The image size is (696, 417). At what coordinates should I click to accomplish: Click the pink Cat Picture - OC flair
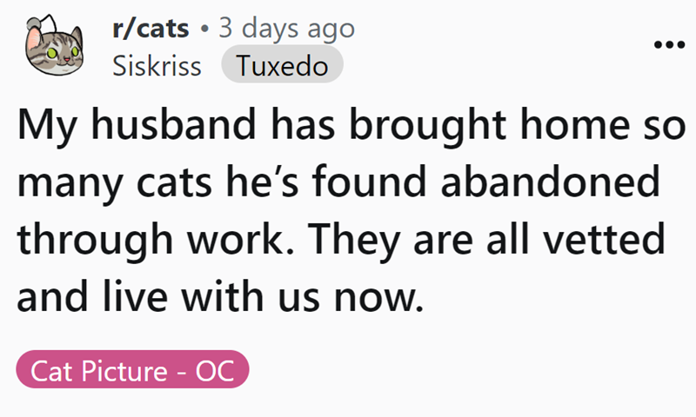pos(132,372)
